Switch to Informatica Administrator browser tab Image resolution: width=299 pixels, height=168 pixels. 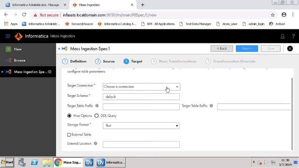(x=36, y=5)
